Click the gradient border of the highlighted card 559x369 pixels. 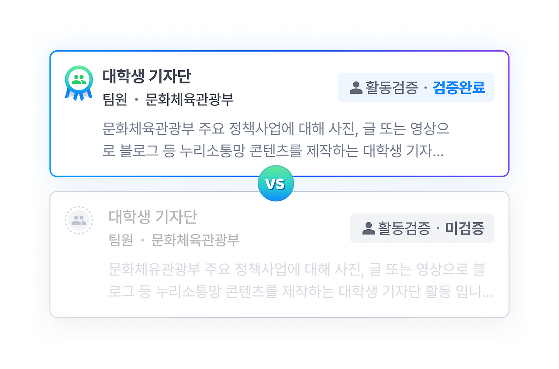coord(279,51)
